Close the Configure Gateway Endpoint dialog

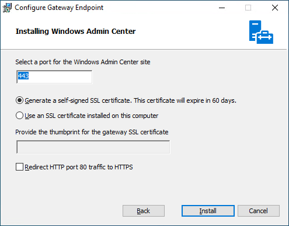click(275, 8)
